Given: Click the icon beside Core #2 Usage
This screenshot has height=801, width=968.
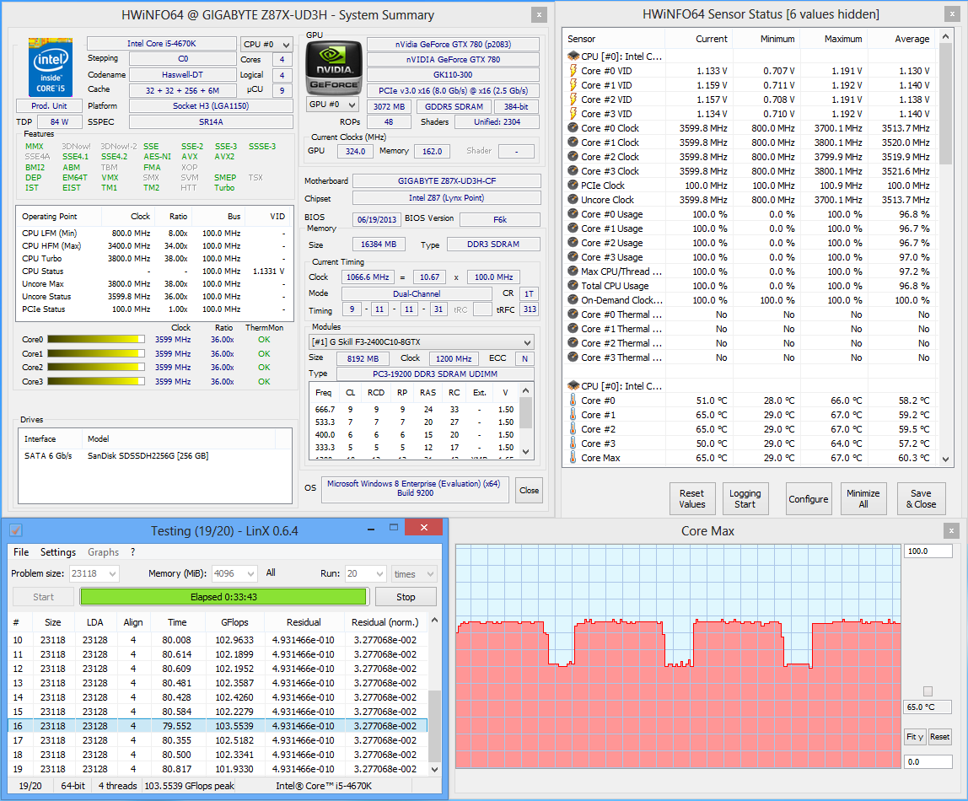Looking at the screenshot, I should (x=573, y=242).
